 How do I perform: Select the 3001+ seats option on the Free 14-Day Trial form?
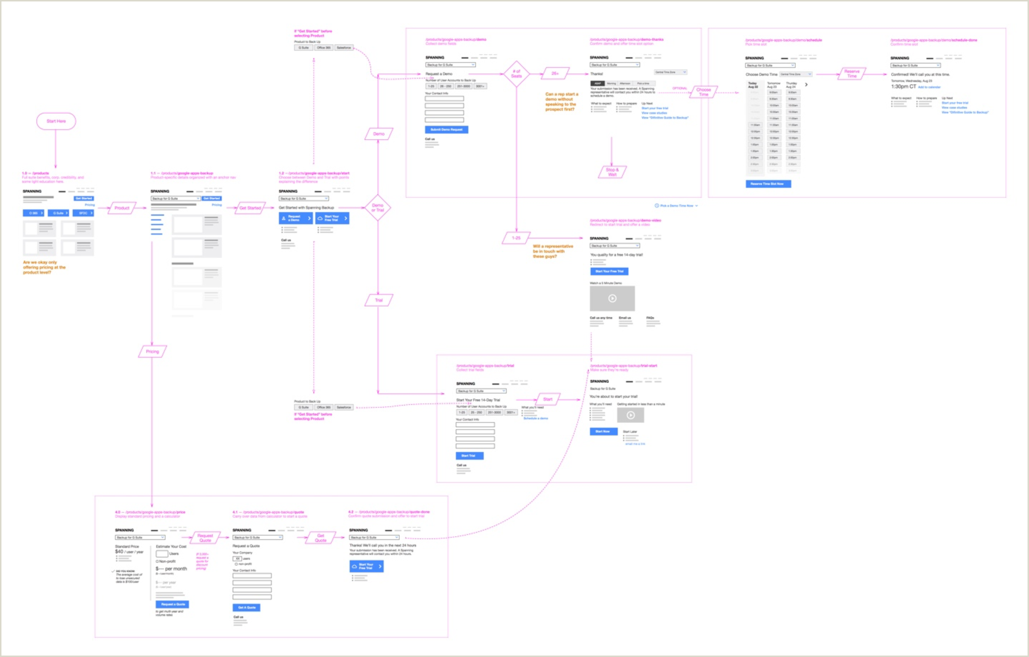pos(511,412)
